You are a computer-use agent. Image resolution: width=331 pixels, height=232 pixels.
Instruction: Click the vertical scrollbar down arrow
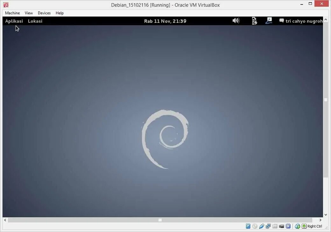[326, 215]
